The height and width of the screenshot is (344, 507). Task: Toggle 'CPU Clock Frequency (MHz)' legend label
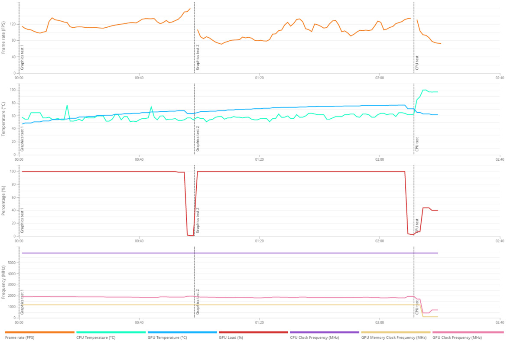[x=314, y=338]
